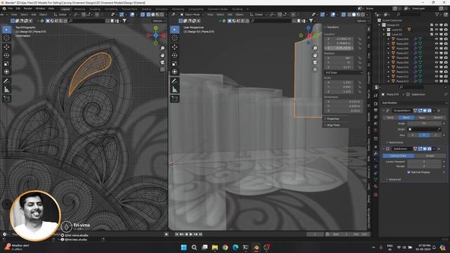Select the Measure tool in left viewport

(x=6, y=89)
